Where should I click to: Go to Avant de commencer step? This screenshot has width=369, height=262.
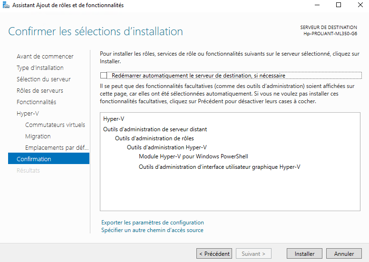pyautogui.click(x=45, y=57)
